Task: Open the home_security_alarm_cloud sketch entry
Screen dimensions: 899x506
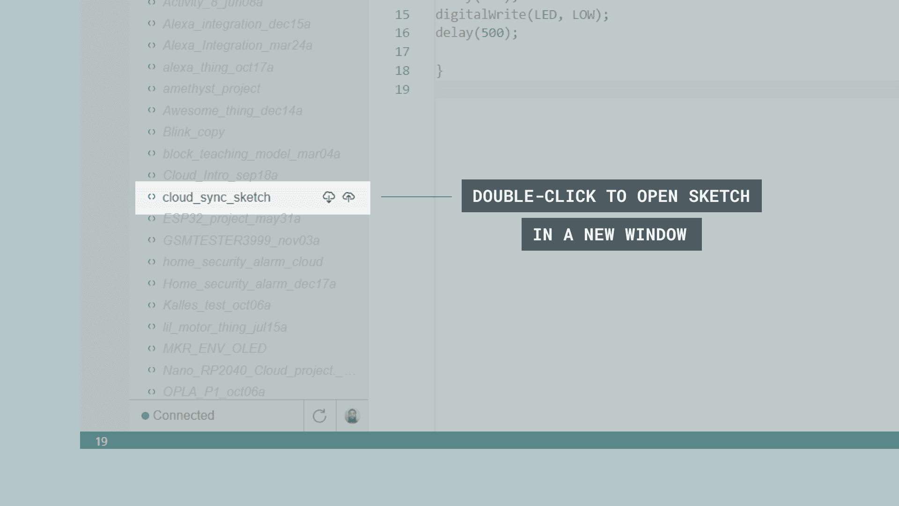Action: pos(243,262)
